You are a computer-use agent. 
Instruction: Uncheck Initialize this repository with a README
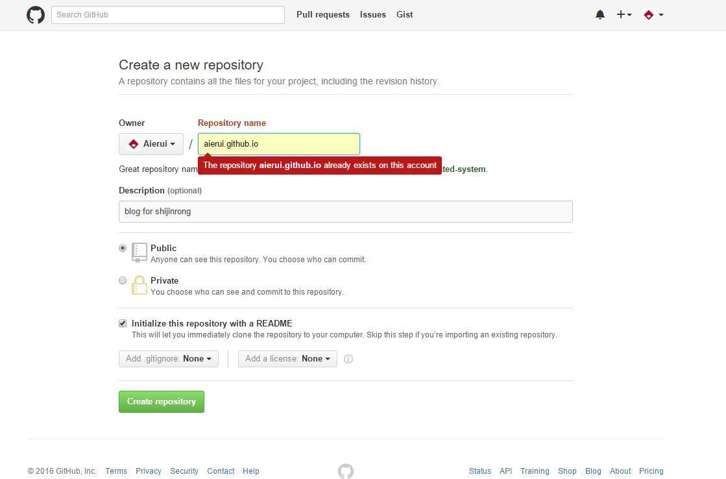pos(123,323)
